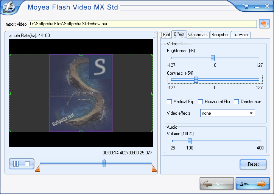The width and height of the screenshot is (274, 194).
Task: Click the left crop handle of the preview
Action: 10,93
